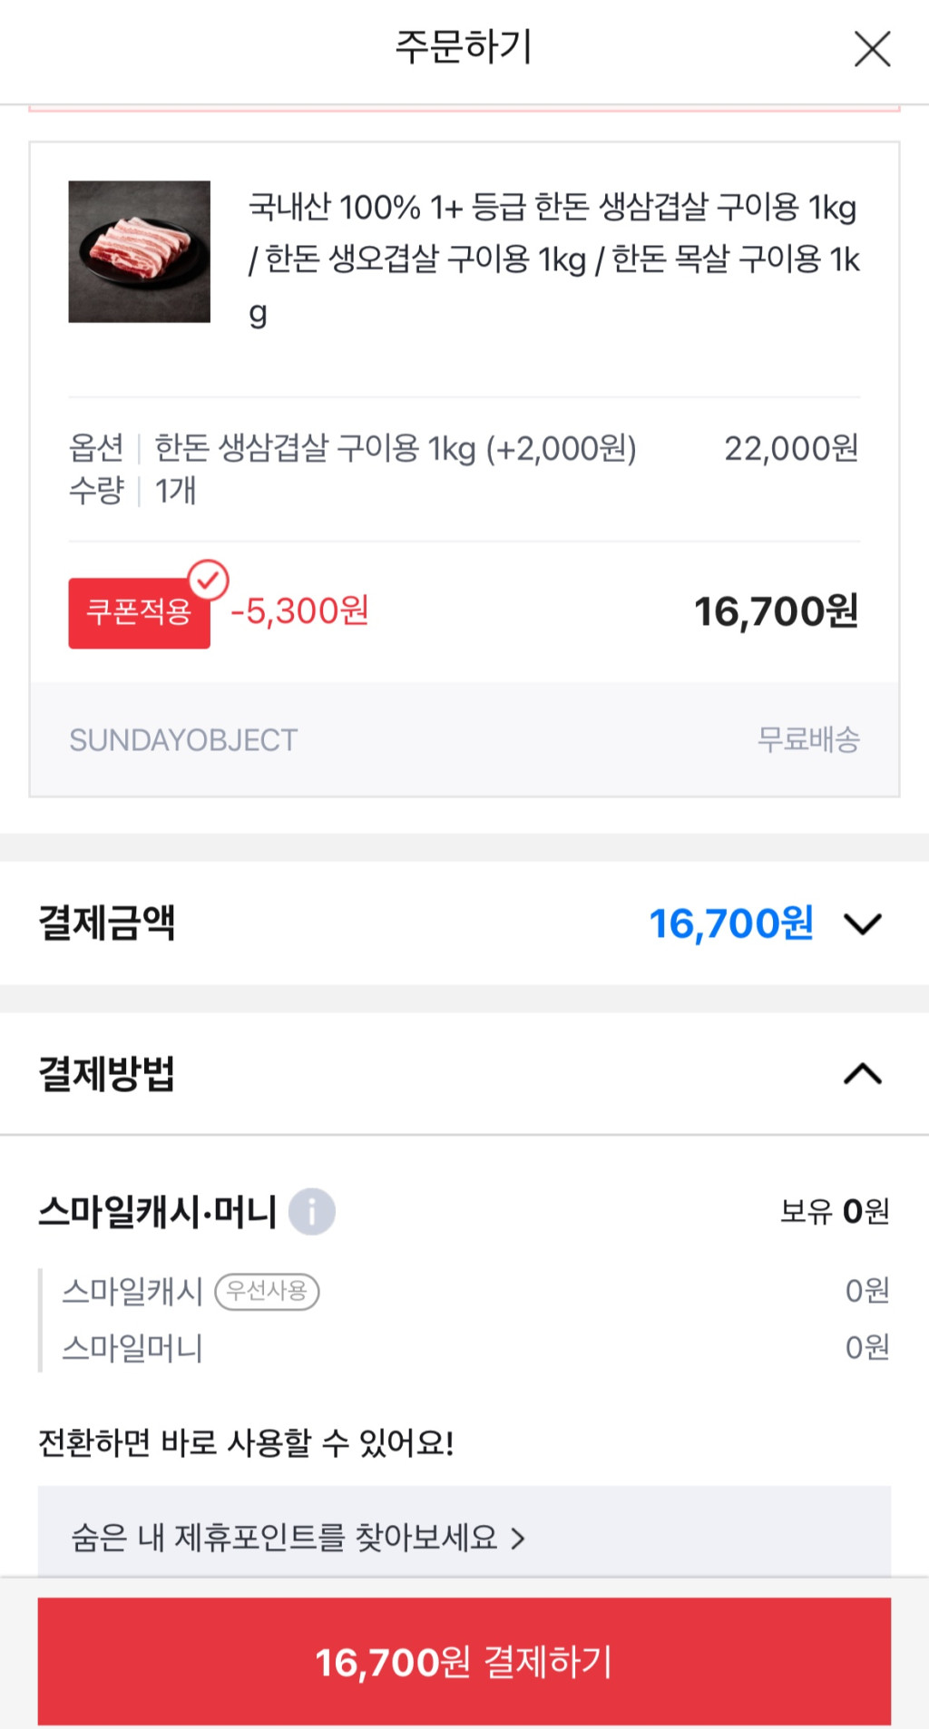Click the coupon checkmark badge icon
The width and height of the screenshot is (929, 1729).
[x=208, y=581]
